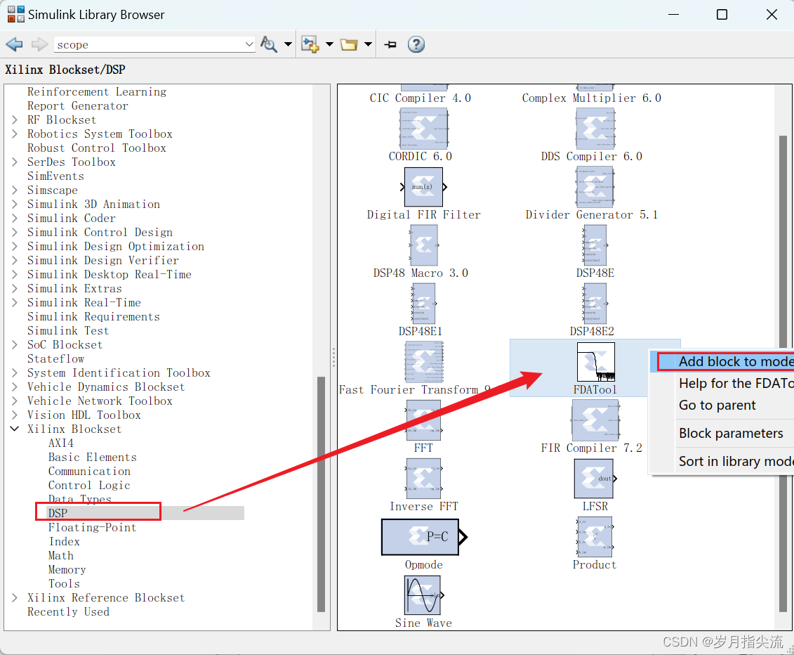794x655 pixels.
Task: Expand Robotics System Toolbox node
Action: (15, 134)
